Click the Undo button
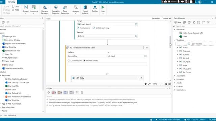 tap(16, 6)
